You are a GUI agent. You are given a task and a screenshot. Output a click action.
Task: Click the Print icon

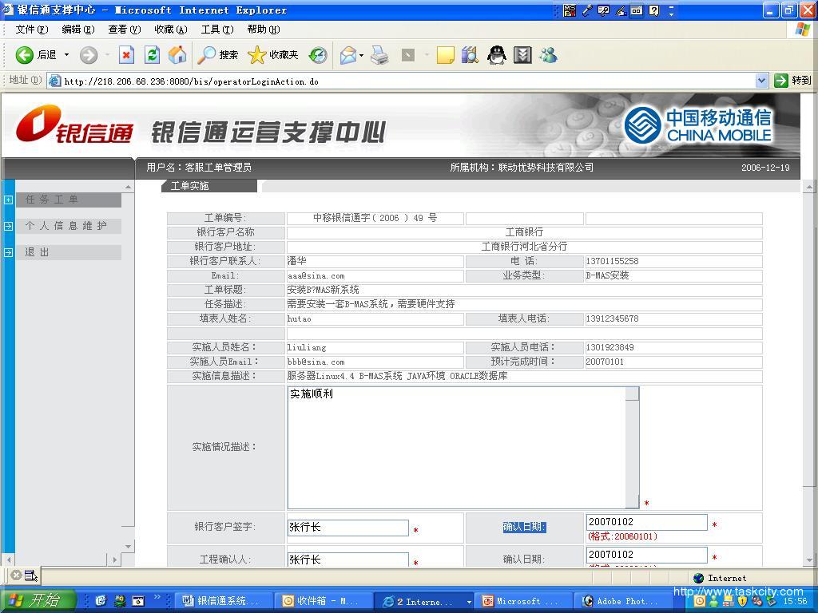tap(380, 55)
